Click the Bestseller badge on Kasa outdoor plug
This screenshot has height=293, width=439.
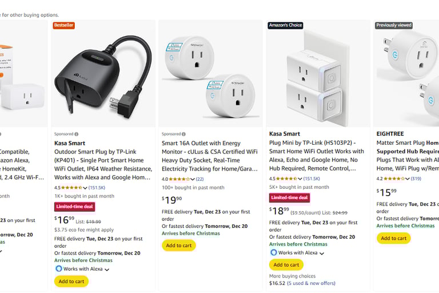pos(63,25)
